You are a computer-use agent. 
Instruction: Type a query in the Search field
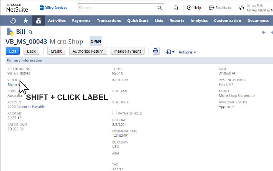pyautogui.click(x=118, y=8)
